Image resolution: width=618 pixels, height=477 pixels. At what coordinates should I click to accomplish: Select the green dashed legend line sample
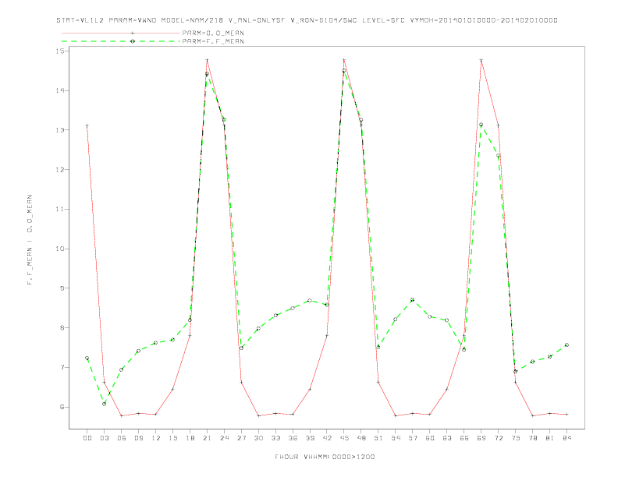(x=121, y=41)
